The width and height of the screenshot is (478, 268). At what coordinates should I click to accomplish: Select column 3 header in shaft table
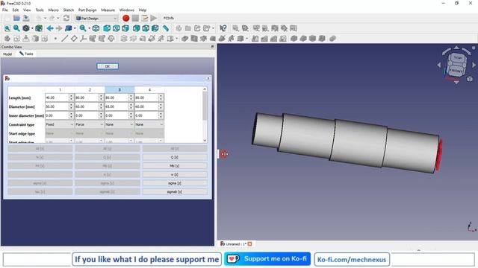click(119, 89)
